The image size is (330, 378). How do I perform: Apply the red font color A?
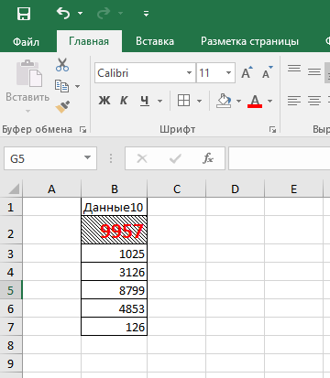pyautogui.click(x=255, y=101)
